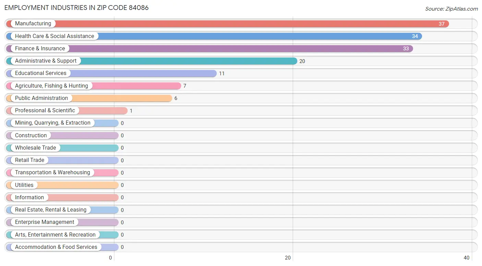The width and height of the screenshot is (482, 266).
Task: Select the Construction label
Action: [x=31, y=135]
